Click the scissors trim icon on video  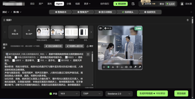(113, 67)
